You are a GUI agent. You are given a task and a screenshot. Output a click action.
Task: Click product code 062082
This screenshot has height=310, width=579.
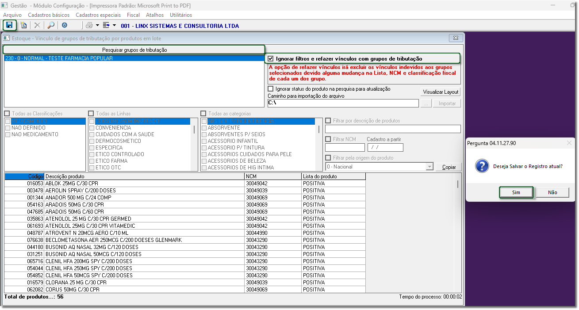tap(35, 290)
